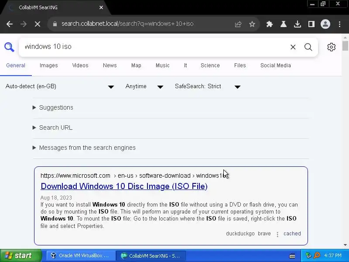Open the Downloads icon in toolbar
Screen dimensions: 349x262
[298, 24]
